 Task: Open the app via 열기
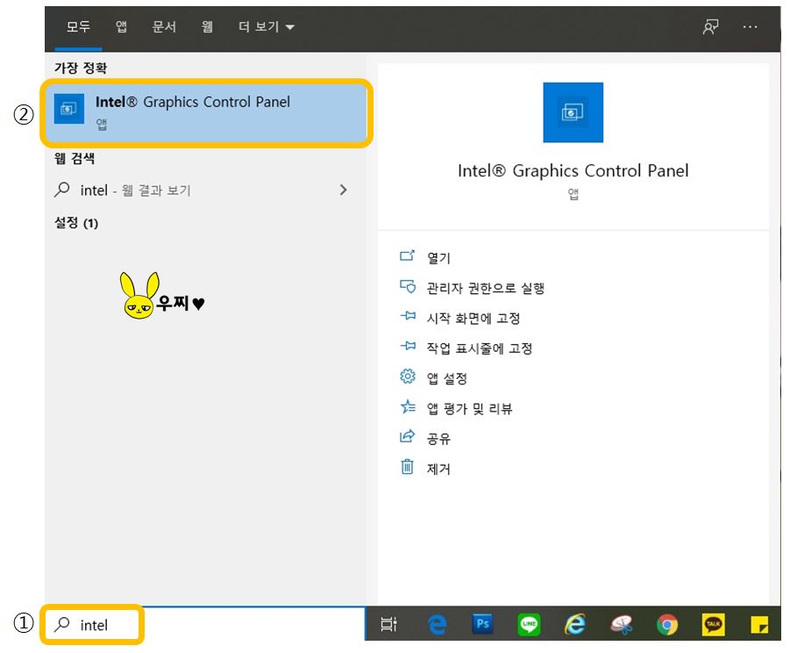438,258
